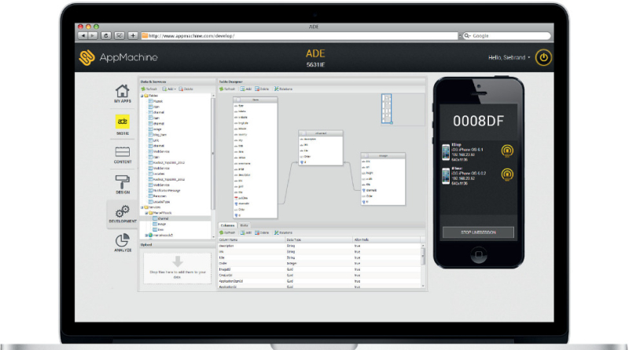Open the My Apps home icon
The image size is (629, 350).
[x=123, y=93]
